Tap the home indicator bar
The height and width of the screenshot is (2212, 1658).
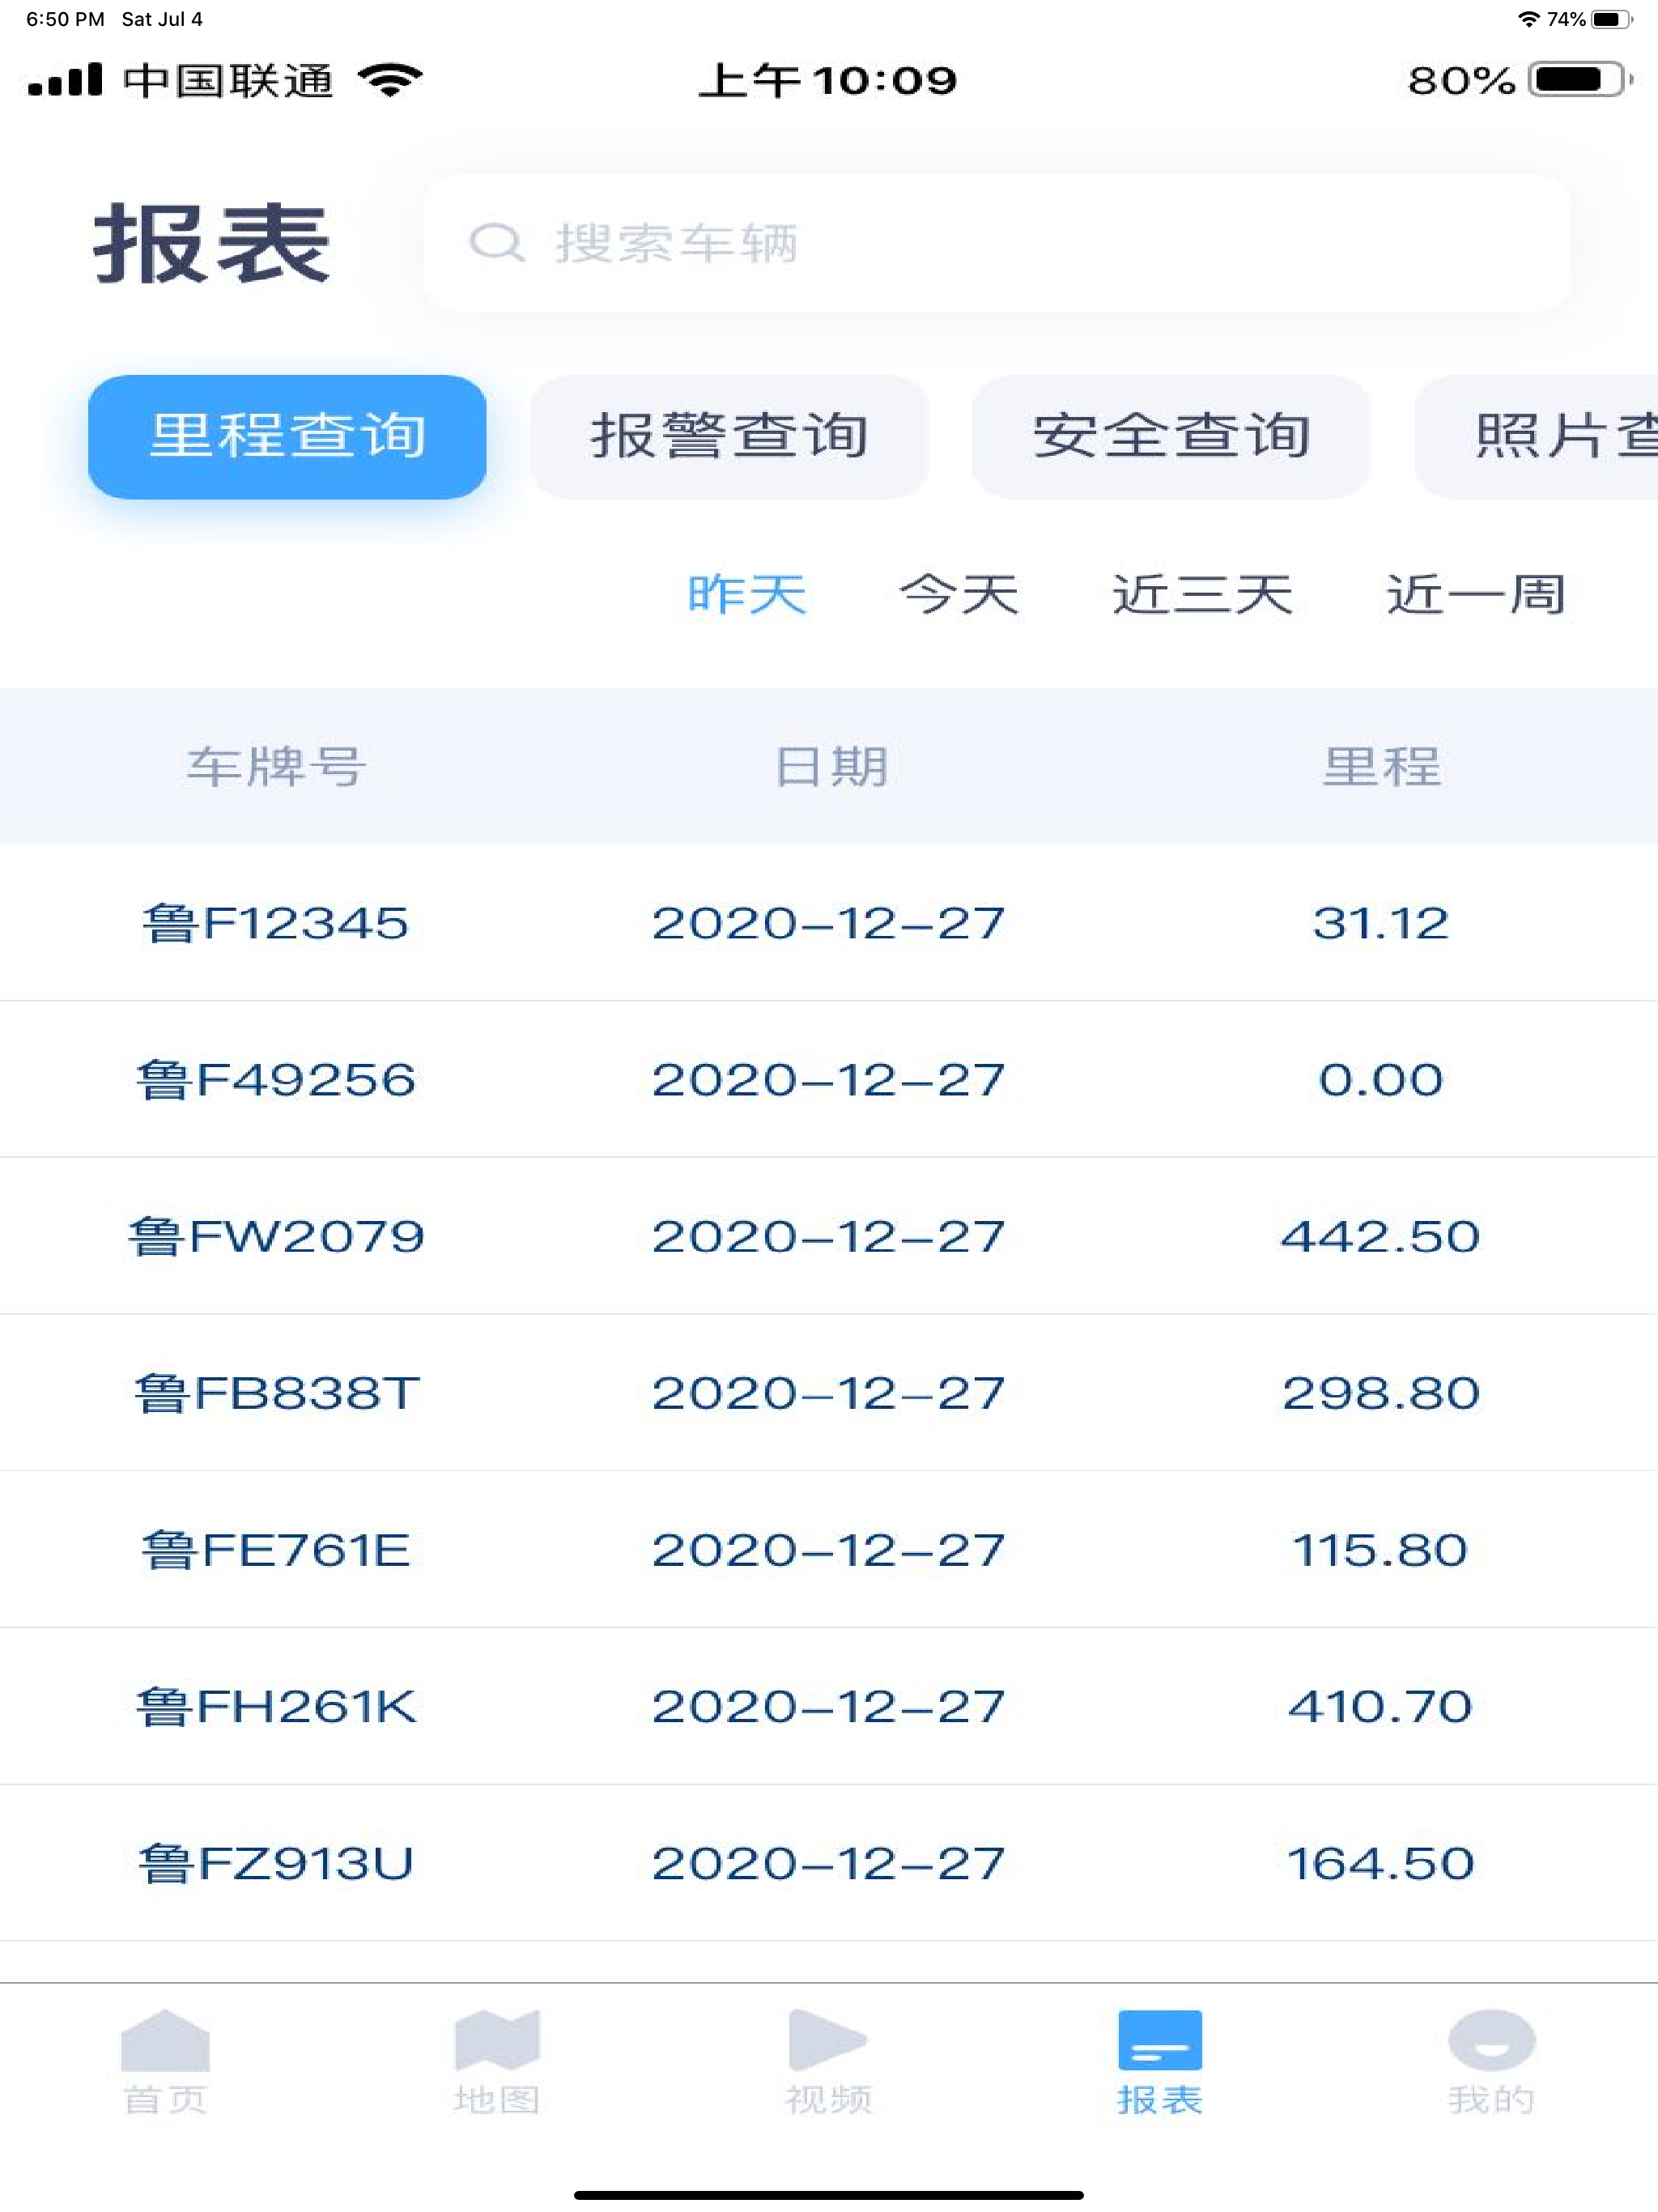click(829, 2195)
